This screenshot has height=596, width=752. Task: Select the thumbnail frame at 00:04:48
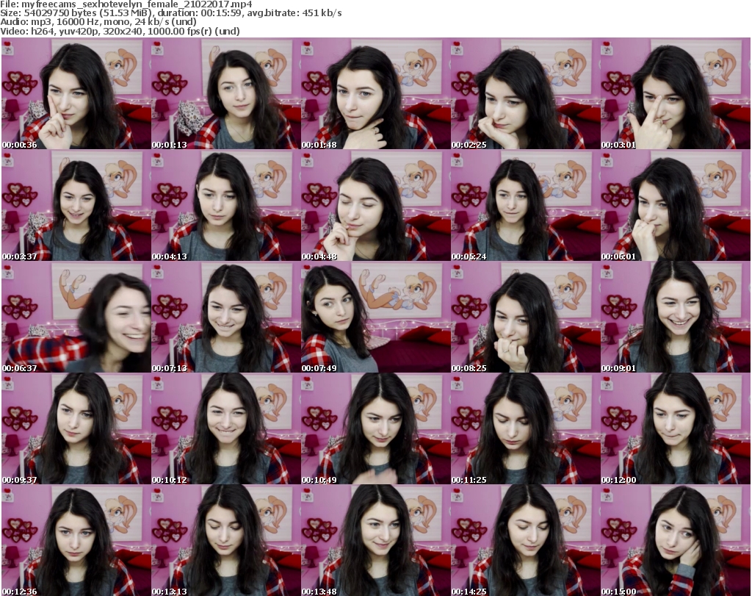click(375, 205)
